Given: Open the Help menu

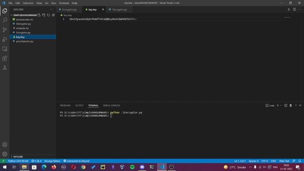Looking at the screenshot, I should 75,3.
